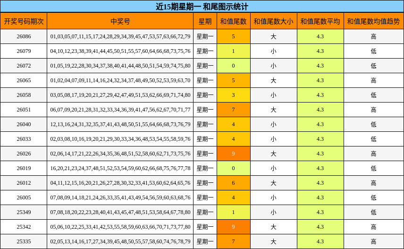
Task: Click sum-tail value 0 in row 26072
Action: point(234,66)
